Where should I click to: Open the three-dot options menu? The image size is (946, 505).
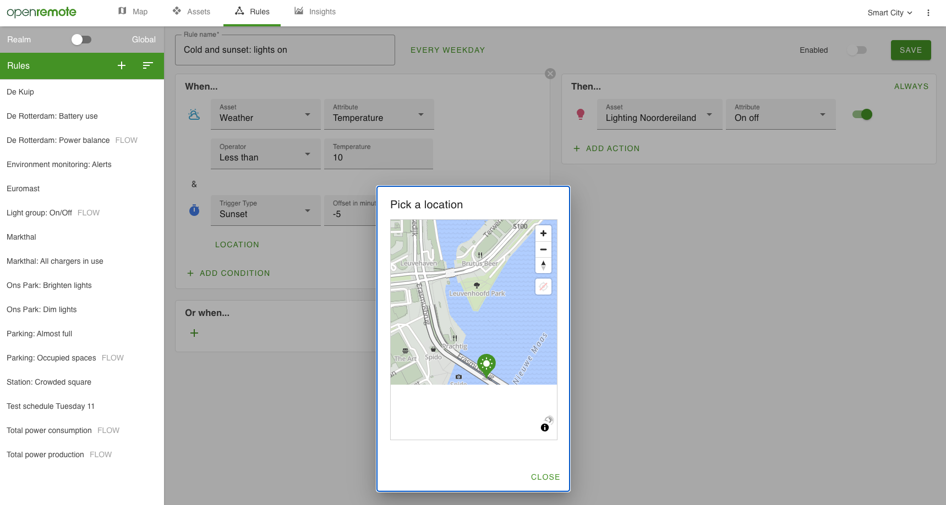coord(928,13)
